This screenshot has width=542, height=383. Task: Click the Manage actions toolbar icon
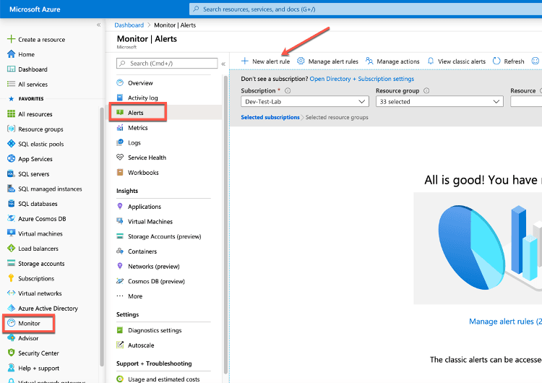(371, 61)
